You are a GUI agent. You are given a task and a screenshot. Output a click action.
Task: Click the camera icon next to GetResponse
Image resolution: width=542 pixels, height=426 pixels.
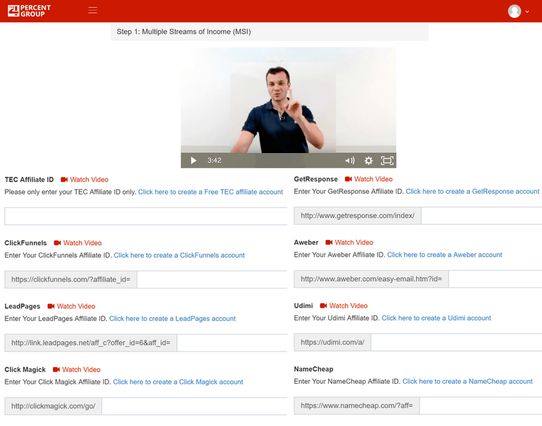pyautogui.click(x=348, y=179)
